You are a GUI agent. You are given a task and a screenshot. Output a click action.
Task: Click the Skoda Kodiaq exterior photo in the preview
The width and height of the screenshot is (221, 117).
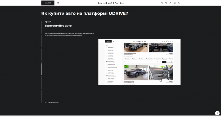pos(136,47)
